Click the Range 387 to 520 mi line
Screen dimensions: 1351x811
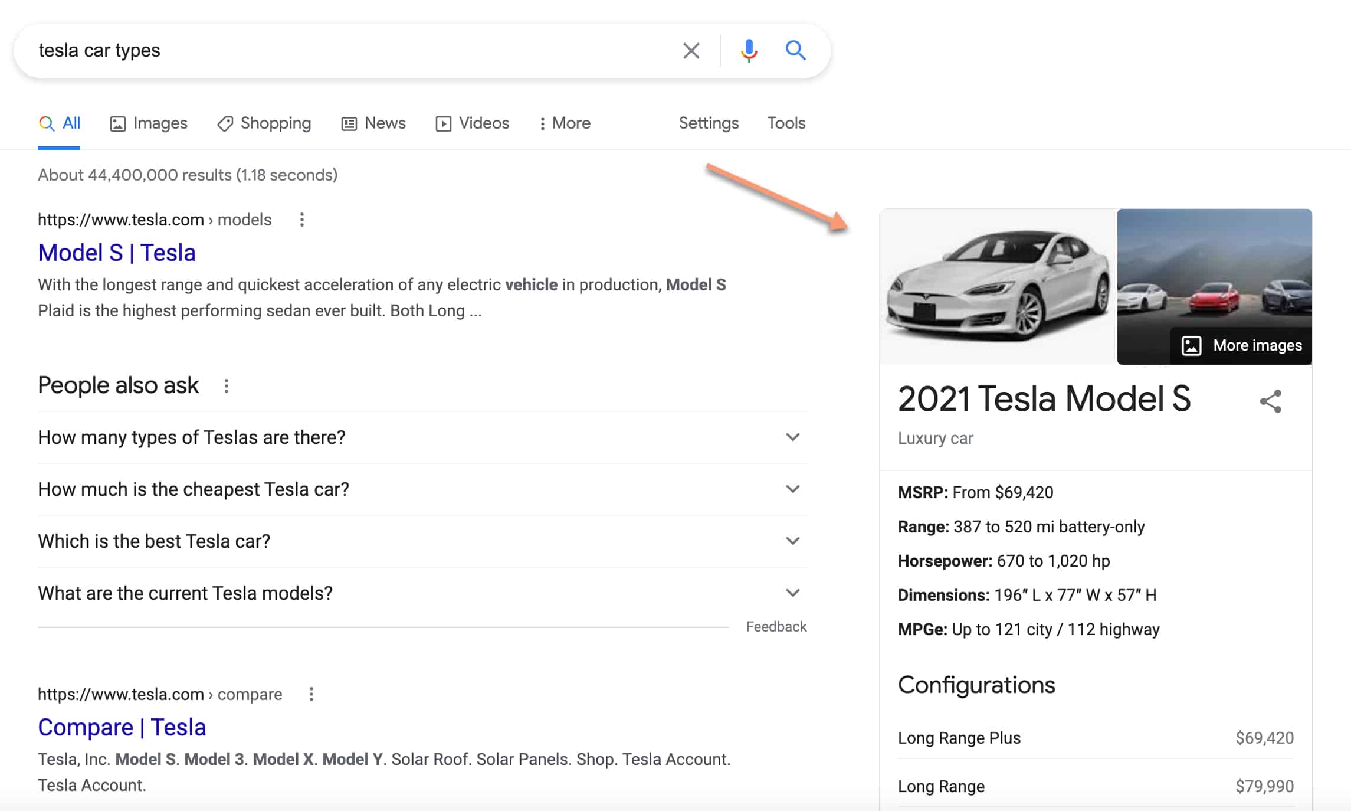1021,527
